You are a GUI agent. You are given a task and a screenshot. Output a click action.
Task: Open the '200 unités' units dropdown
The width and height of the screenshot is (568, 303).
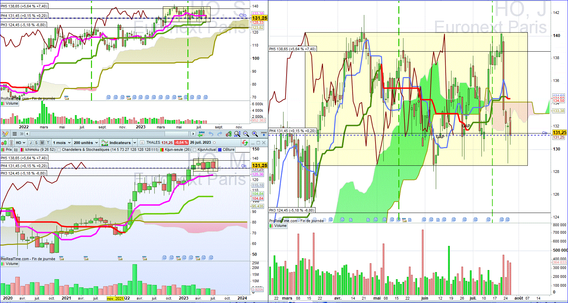point(86,143)
